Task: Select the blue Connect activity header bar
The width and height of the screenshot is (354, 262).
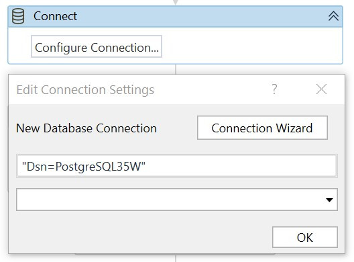Action: 176,17
